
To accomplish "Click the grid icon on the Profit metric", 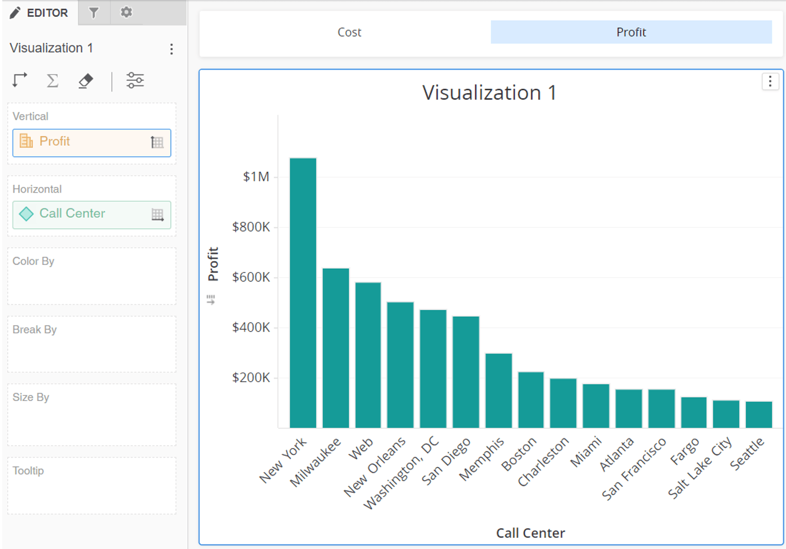I will click(157, 142).
